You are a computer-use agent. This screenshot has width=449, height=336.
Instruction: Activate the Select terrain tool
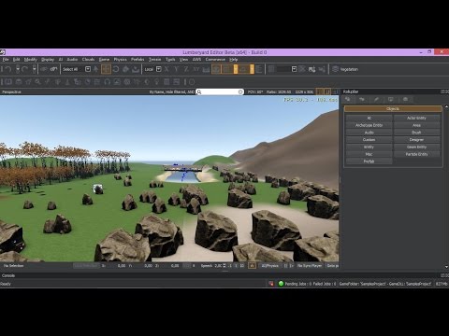pos(136,69)
